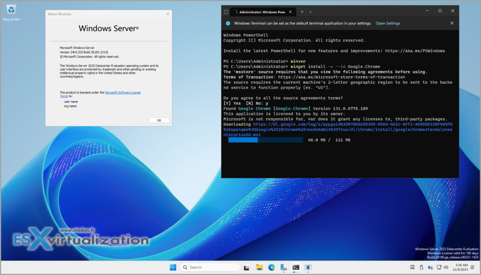Screen dimensions: 481x275
Task: Click the Start button on the taskbar
Action: click(x=172, y=267)
